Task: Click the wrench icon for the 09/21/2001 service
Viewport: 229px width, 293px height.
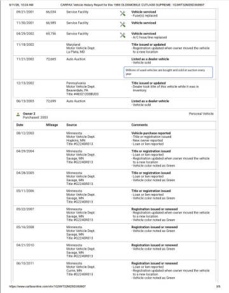Action: click(x=123, y=13)
